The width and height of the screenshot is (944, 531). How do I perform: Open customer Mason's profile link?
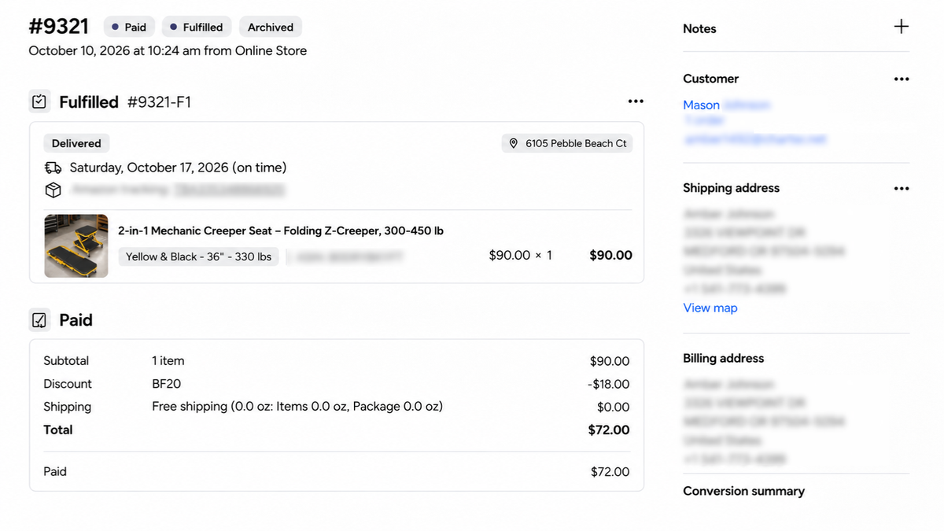(x=701, y=105)
